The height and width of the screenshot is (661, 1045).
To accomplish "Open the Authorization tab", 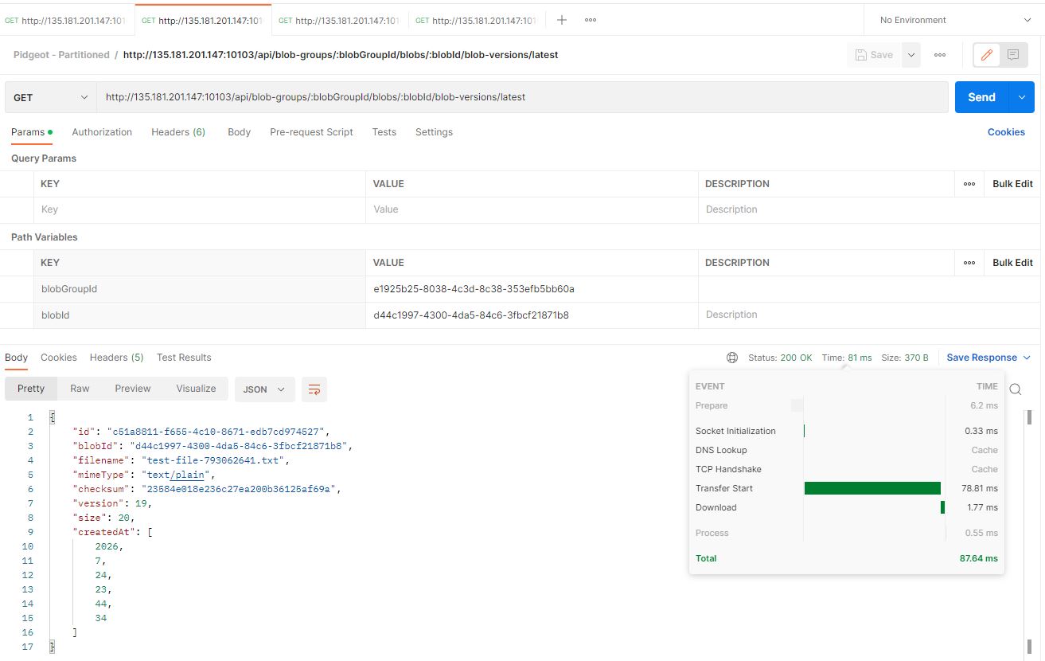I will tap(102, 132).
